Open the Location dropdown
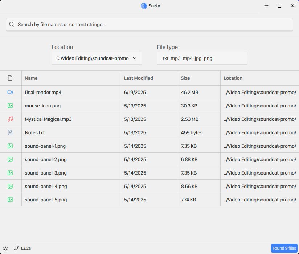299x254 pixels. click(97, 58)
